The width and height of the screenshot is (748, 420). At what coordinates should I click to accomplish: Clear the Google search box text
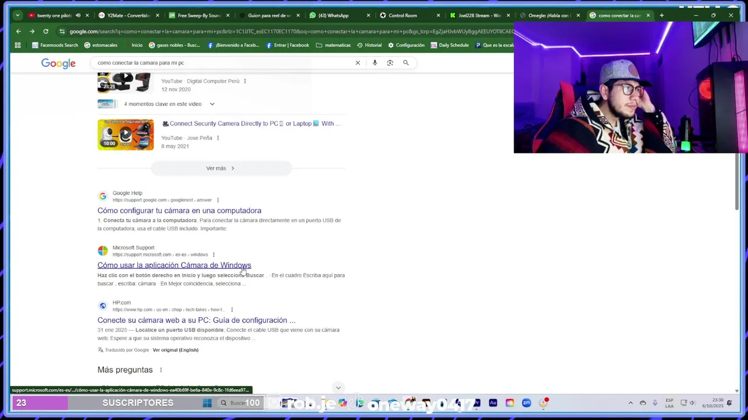[358, 62]
